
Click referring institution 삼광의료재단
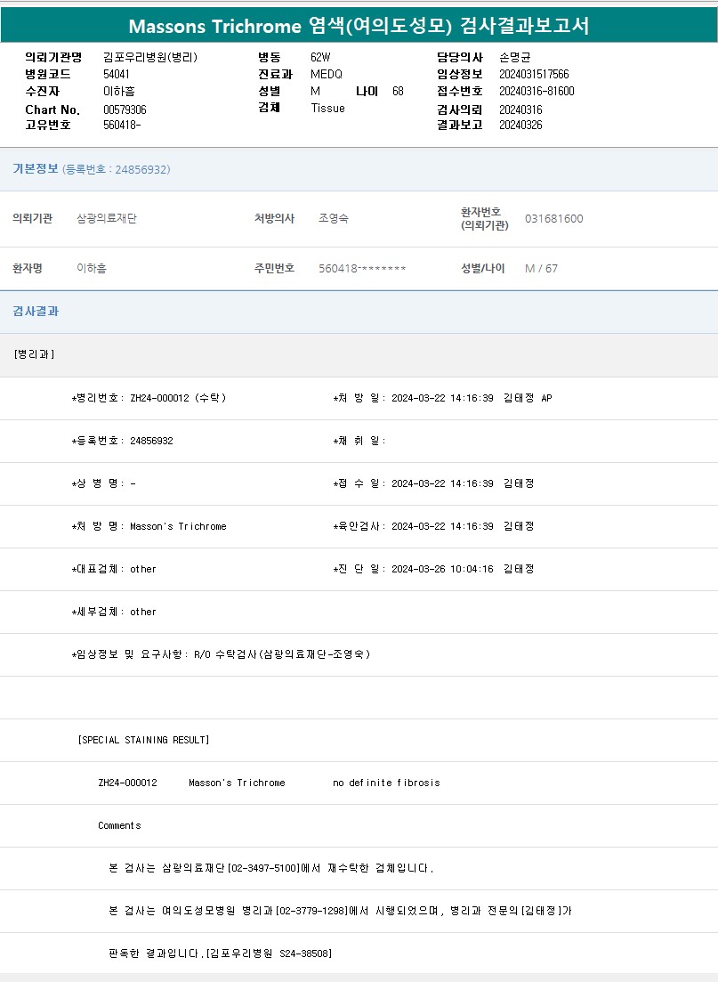pyautogui.click(x=107, y=219)
